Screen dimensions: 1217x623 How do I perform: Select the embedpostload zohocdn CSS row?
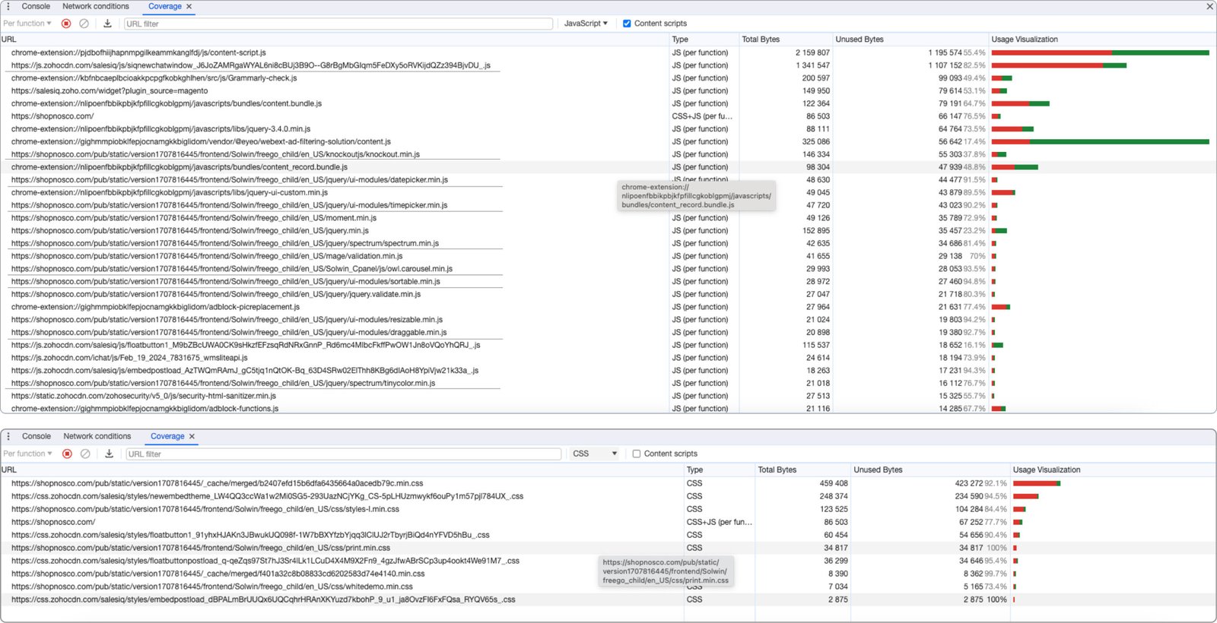point(608,599)
